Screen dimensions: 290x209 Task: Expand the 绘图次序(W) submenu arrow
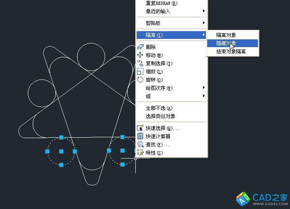204,88
